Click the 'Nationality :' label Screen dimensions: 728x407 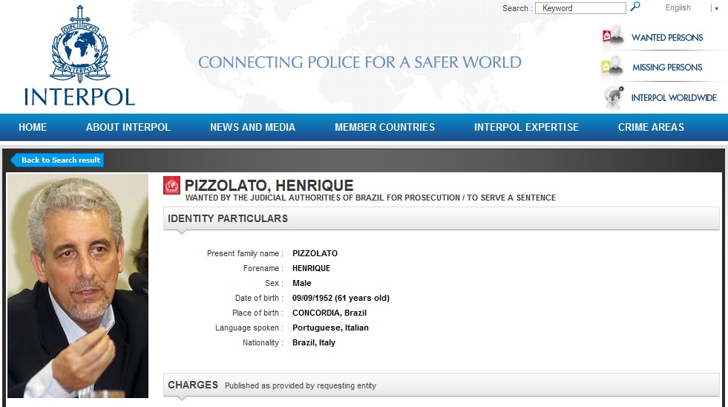(263, 343)
